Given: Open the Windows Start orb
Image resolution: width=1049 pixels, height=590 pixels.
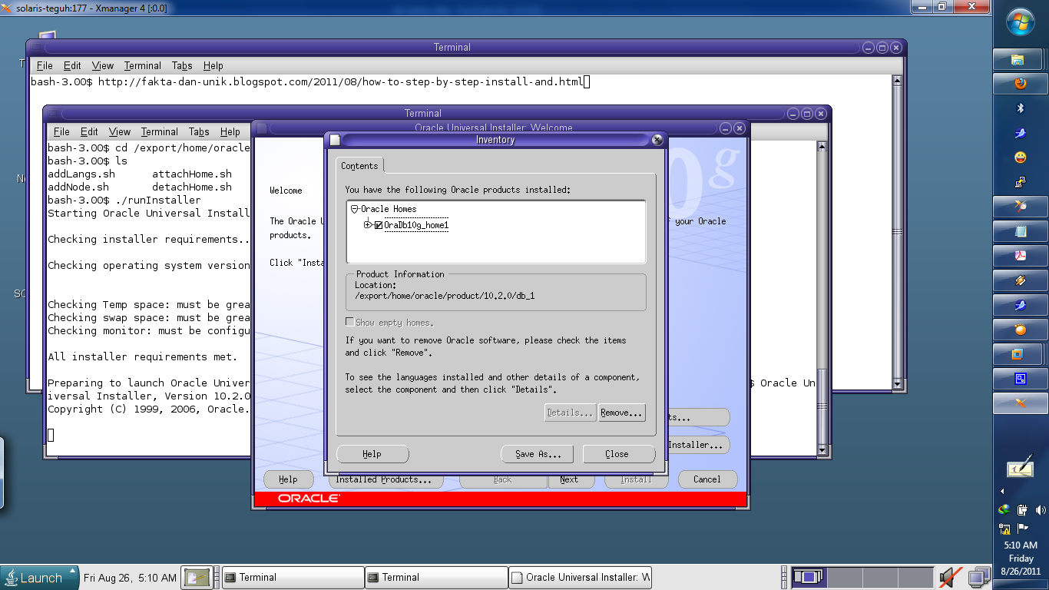Looking at the screenshot, I should coord(1021,23).
